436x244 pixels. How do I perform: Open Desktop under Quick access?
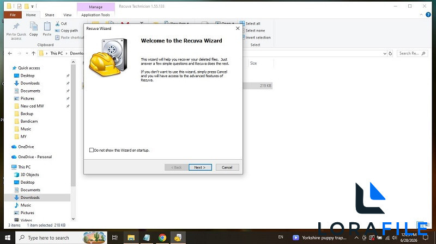[x=28, y=76]
